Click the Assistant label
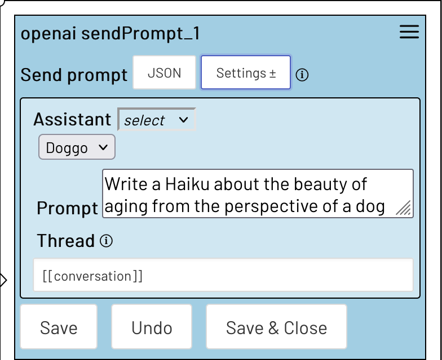 tap(72, 119)
